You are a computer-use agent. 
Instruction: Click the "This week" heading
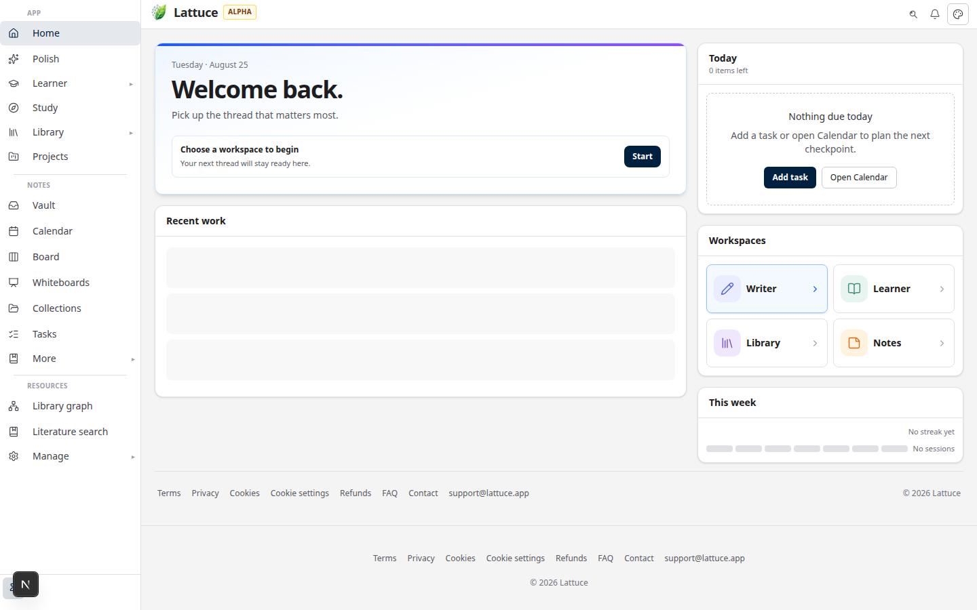[x=732, y=403]
